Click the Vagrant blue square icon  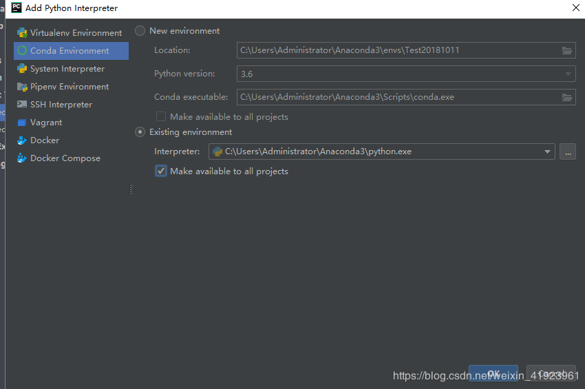[22, 123]
